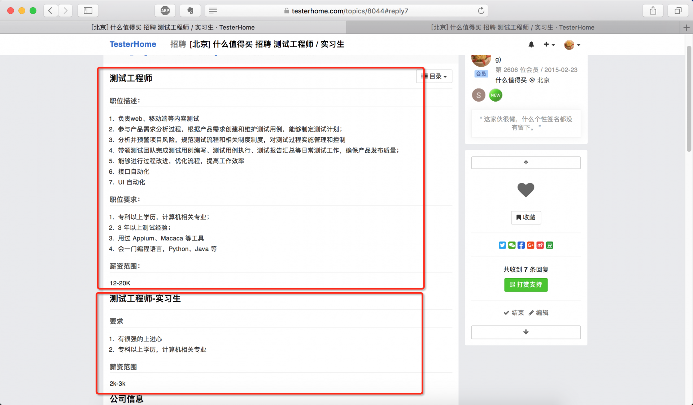This screenshot has height=405, width=693.
Task: Click the 结束 link
Action: coord(514,313)
